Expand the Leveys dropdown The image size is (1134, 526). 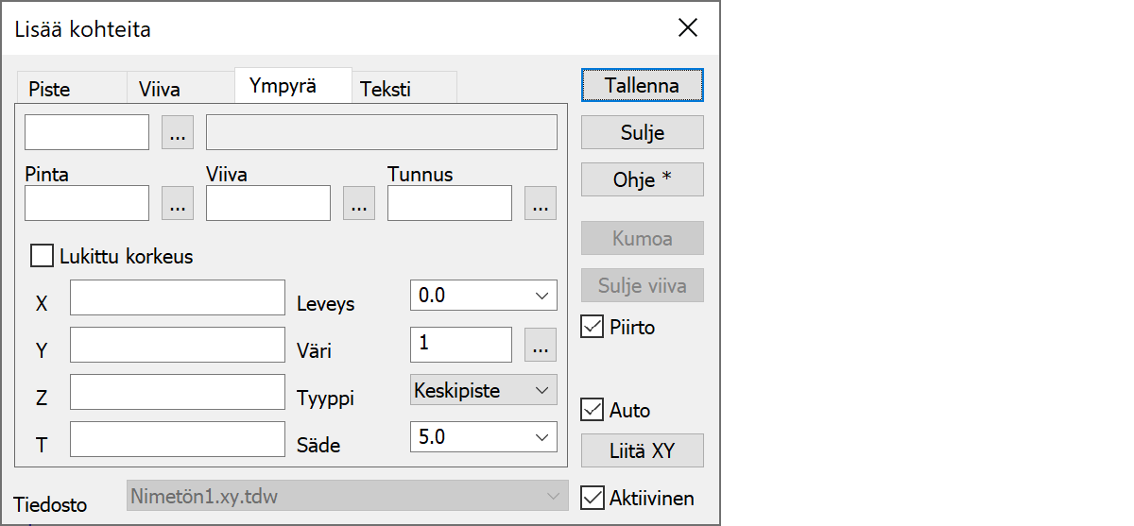pyautogui.click(x=541, y=296)
